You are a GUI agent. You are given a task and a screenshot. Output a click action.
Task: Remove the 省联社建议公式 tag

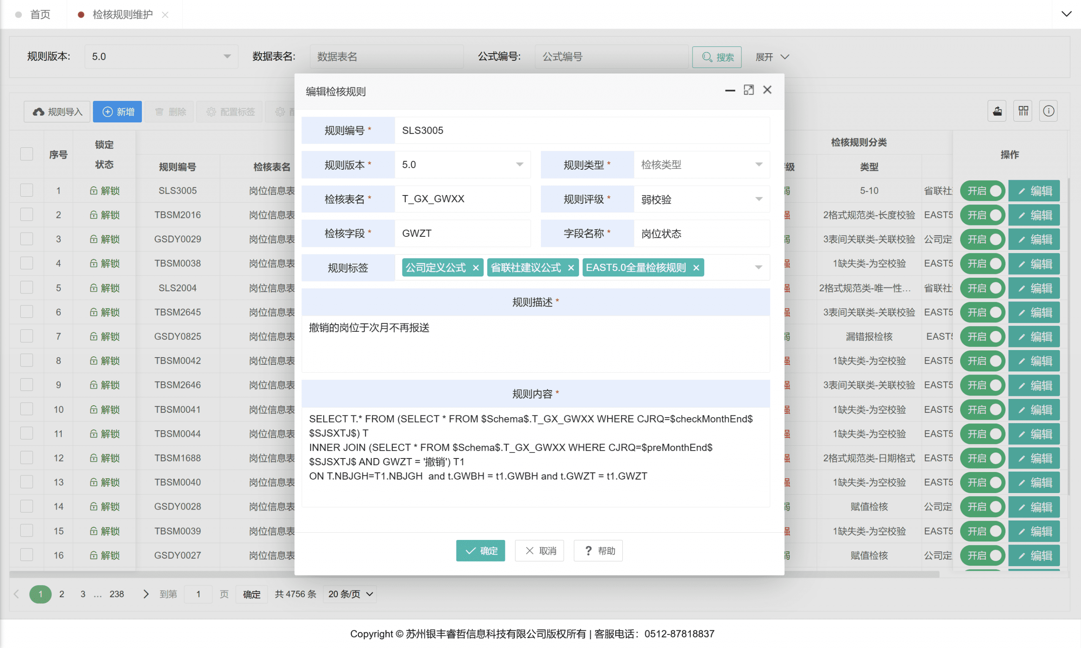(570, 268)
